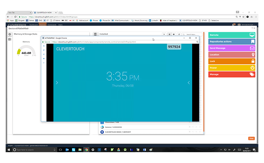Click the home icon in remote popup sidebar
The image size is (264, 163).
coord(44,58)
